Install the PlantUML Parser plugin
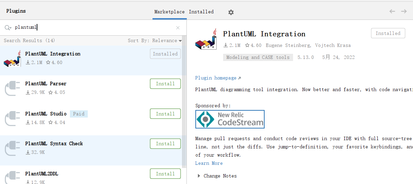The height and width of the screenshot is (184, 413). click(165, 84)
